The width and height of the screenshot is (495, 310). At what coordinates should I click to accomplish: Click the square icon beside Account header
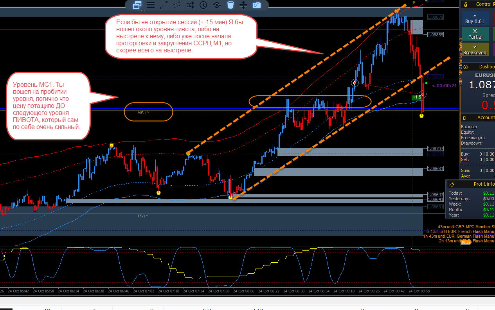tap(464, 118)
